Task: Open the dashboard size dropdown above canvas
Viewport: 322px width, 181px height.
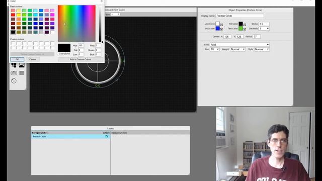Action: [115, 14]
